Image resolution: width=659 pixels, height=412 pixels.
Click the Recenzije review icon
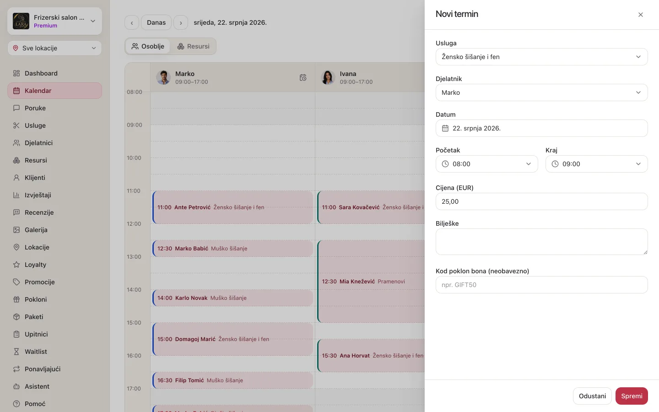[x=16, y=212]
